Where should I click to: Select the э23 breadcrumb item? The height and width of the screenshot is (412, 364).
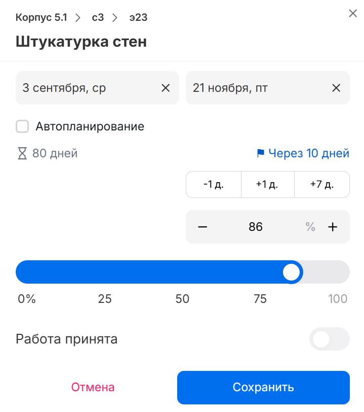pyautogui.click(x=138, y=18)
